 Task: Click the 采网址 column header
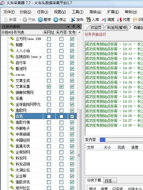pos(49,32)
